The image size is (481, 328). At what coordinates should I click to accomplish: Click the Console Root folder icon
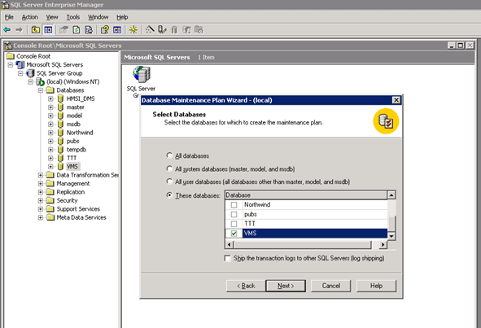[11, 56]
